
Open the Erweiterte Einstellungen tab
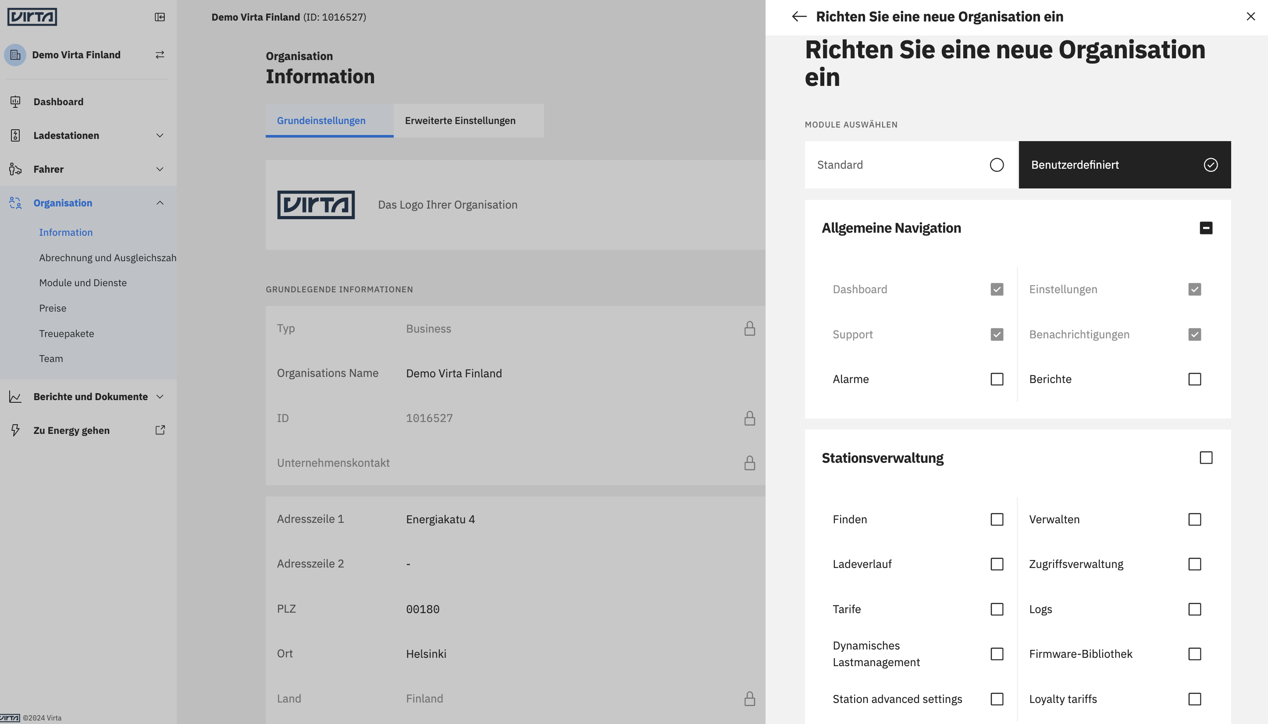(469, 121)
